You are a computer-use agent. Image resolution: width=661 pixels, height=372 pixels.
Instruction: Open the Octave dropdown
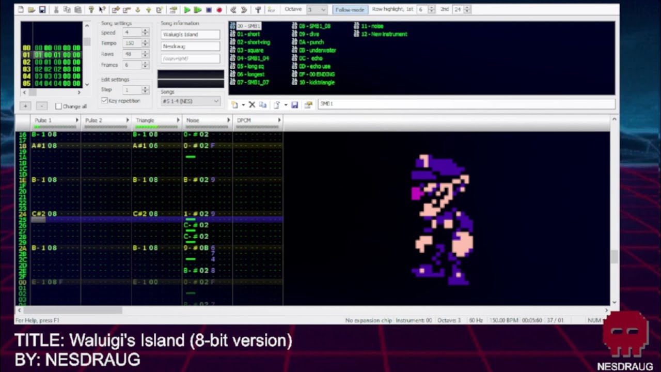click(317, 10)
